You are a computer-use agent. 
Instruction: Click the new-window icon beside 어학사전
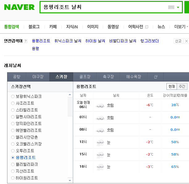tap(147, 27)
